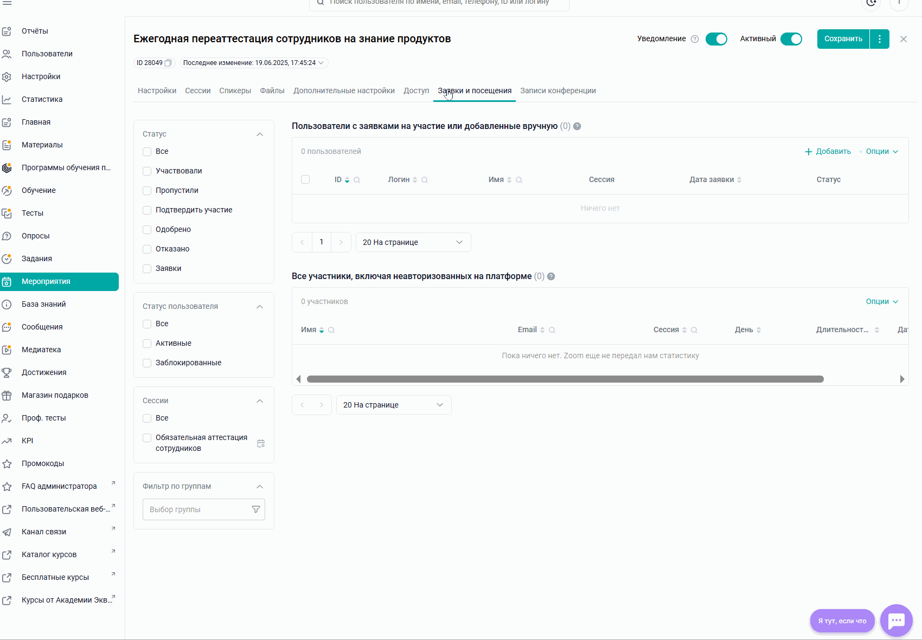Screen dimensions: 922x640
Task: Switch to the Файлы tab
Action: (x=272, y=90)
